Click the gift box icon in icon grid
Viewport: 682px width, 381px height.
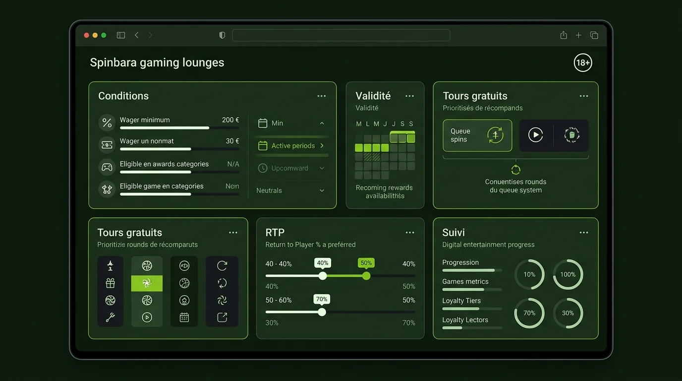click(x=110, y=283)
